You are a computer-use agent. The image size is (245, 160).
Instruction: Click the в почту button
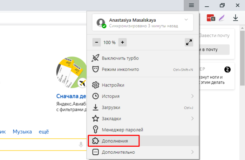tap(214, 50)
